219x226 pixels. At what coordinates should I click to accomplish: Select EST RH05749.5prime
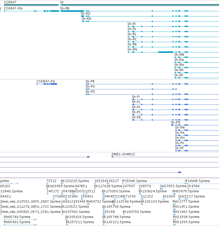click(x=17, y=217)
